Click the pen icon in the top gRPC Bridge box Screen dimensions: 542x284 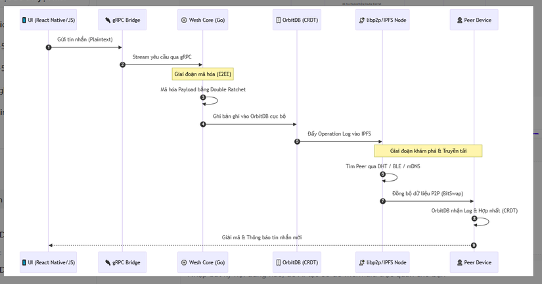(108, 20)
